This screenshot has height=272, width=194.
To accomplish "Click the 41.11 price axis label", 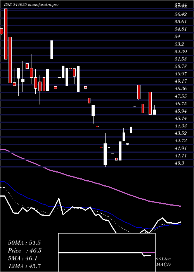I will pyautogui.click(x=181, y=156).
